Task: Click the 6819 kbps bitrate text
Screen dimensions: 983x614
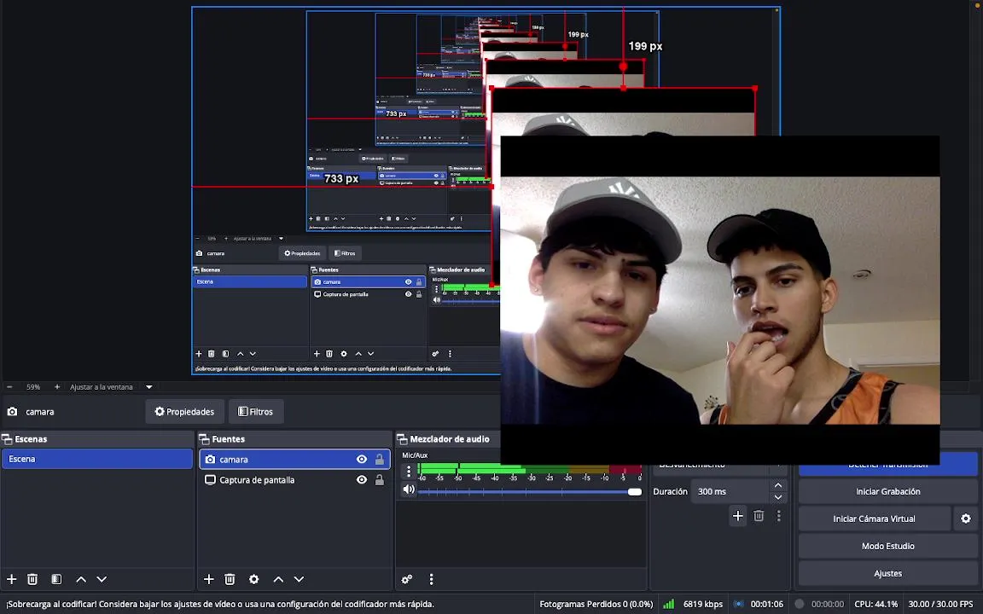Action: coord(703,604)
